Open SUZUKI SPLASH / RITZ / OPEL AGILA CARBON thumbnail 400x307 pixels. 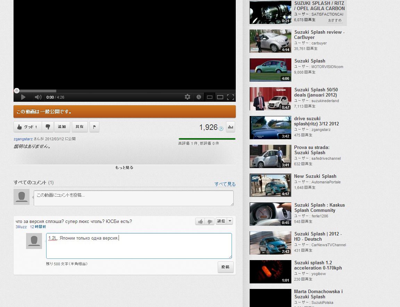(270, 12)
